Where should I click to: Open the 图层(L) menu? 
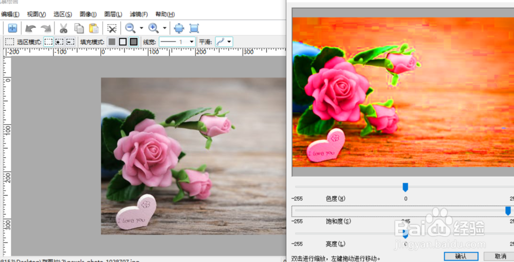(113, 14)
